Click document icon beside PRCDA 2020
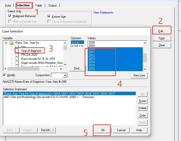Screen dimensions: 181x141 [17, 55]
